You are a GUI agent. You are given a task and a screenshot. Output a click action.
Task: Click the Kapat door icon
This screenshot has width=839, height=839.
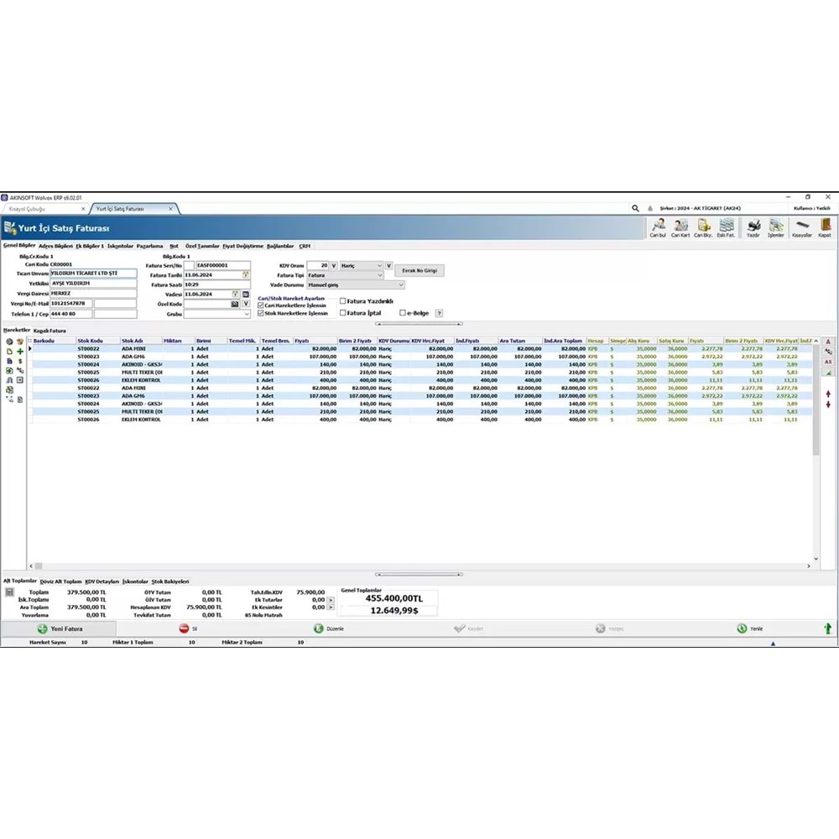pos(825,227)
